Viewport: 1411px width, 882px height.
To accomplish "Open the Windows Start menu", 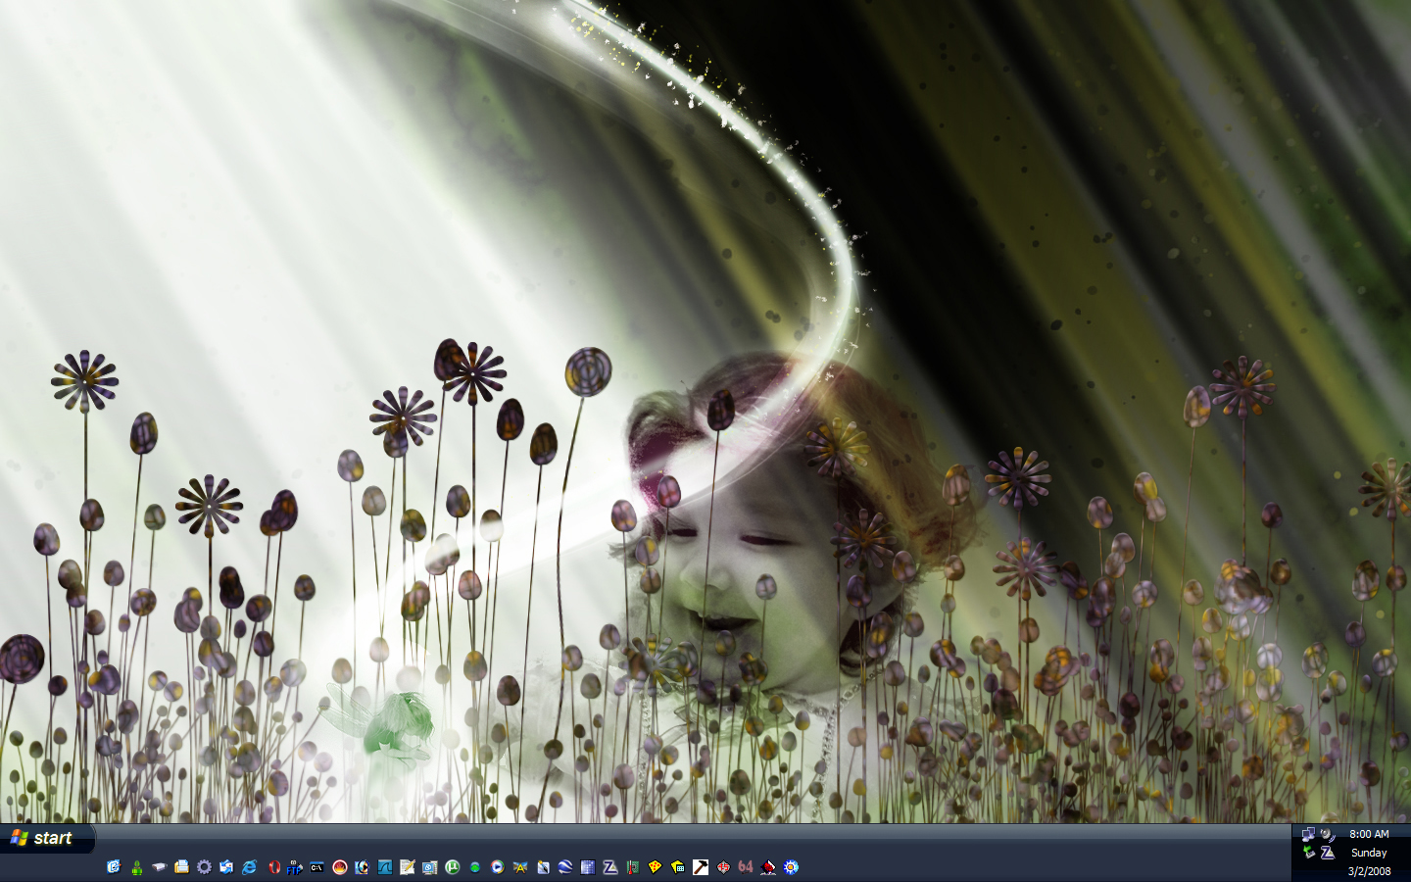I will [x=47, y=838].
